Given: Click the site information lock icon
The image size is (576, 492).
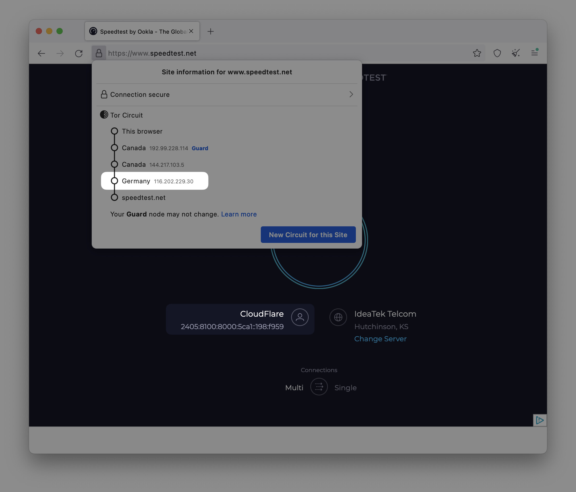Looking at the screenshot, I should [x=99, y=53].
